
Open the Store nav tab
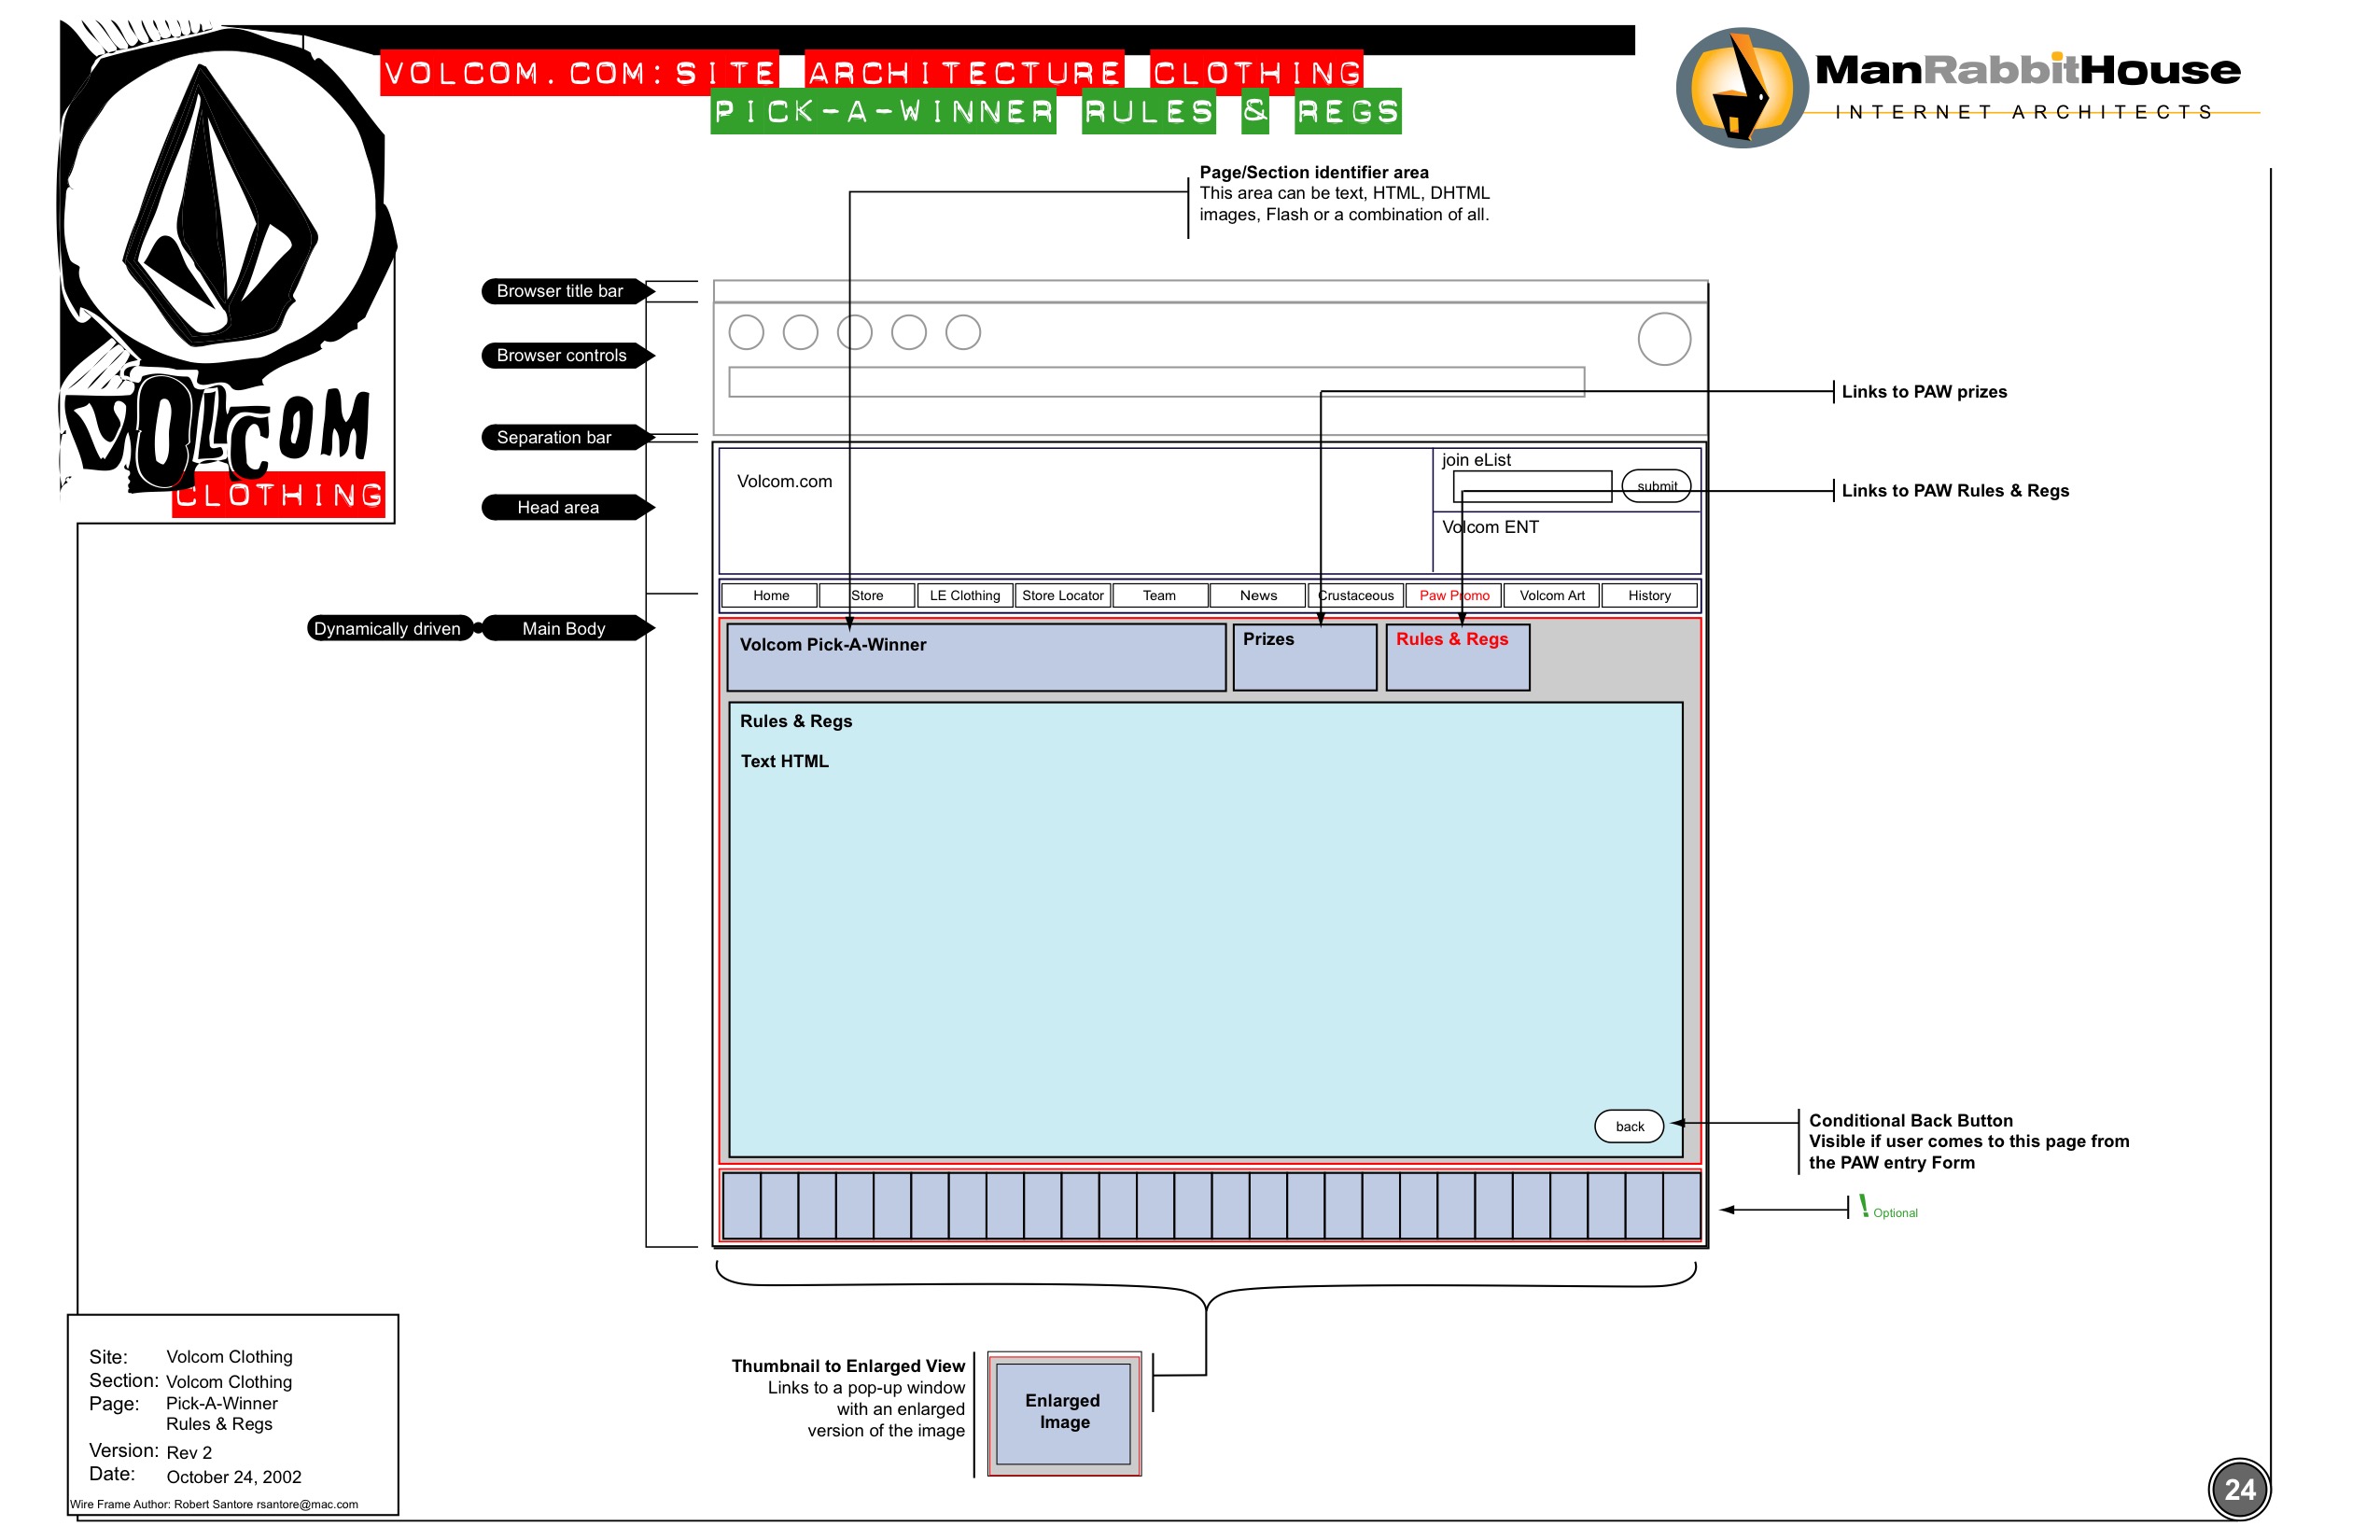pyautogui.click(x=867, y=596)
